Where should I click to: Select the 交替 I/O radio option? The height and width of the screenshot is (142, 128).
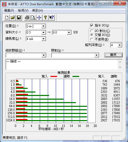(x=92, y=35)
